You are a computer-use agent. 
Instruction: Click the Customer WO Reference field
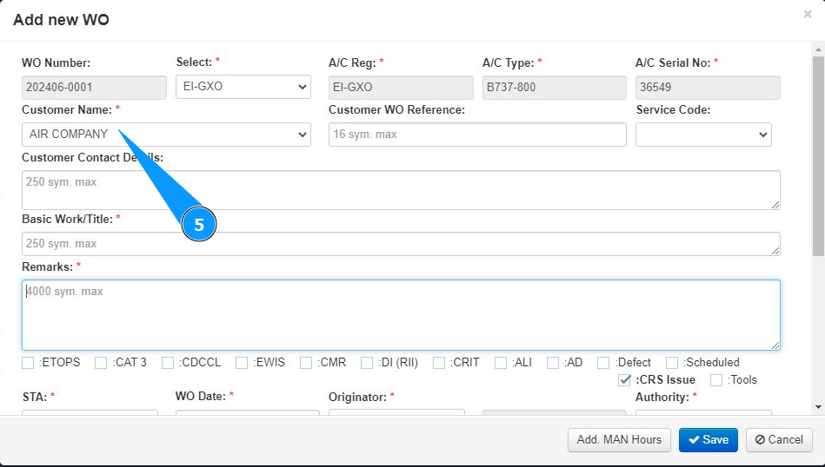point(477,135)
